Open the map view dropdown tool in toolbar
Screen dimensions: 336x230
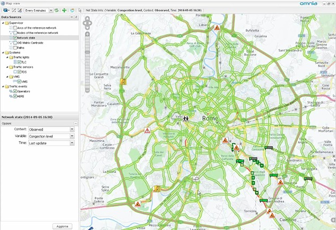[6, 10]
